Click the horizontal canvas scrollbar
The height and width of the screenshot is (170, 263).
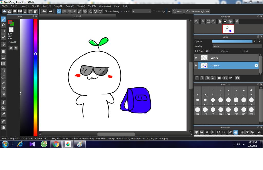click(116, 134)
